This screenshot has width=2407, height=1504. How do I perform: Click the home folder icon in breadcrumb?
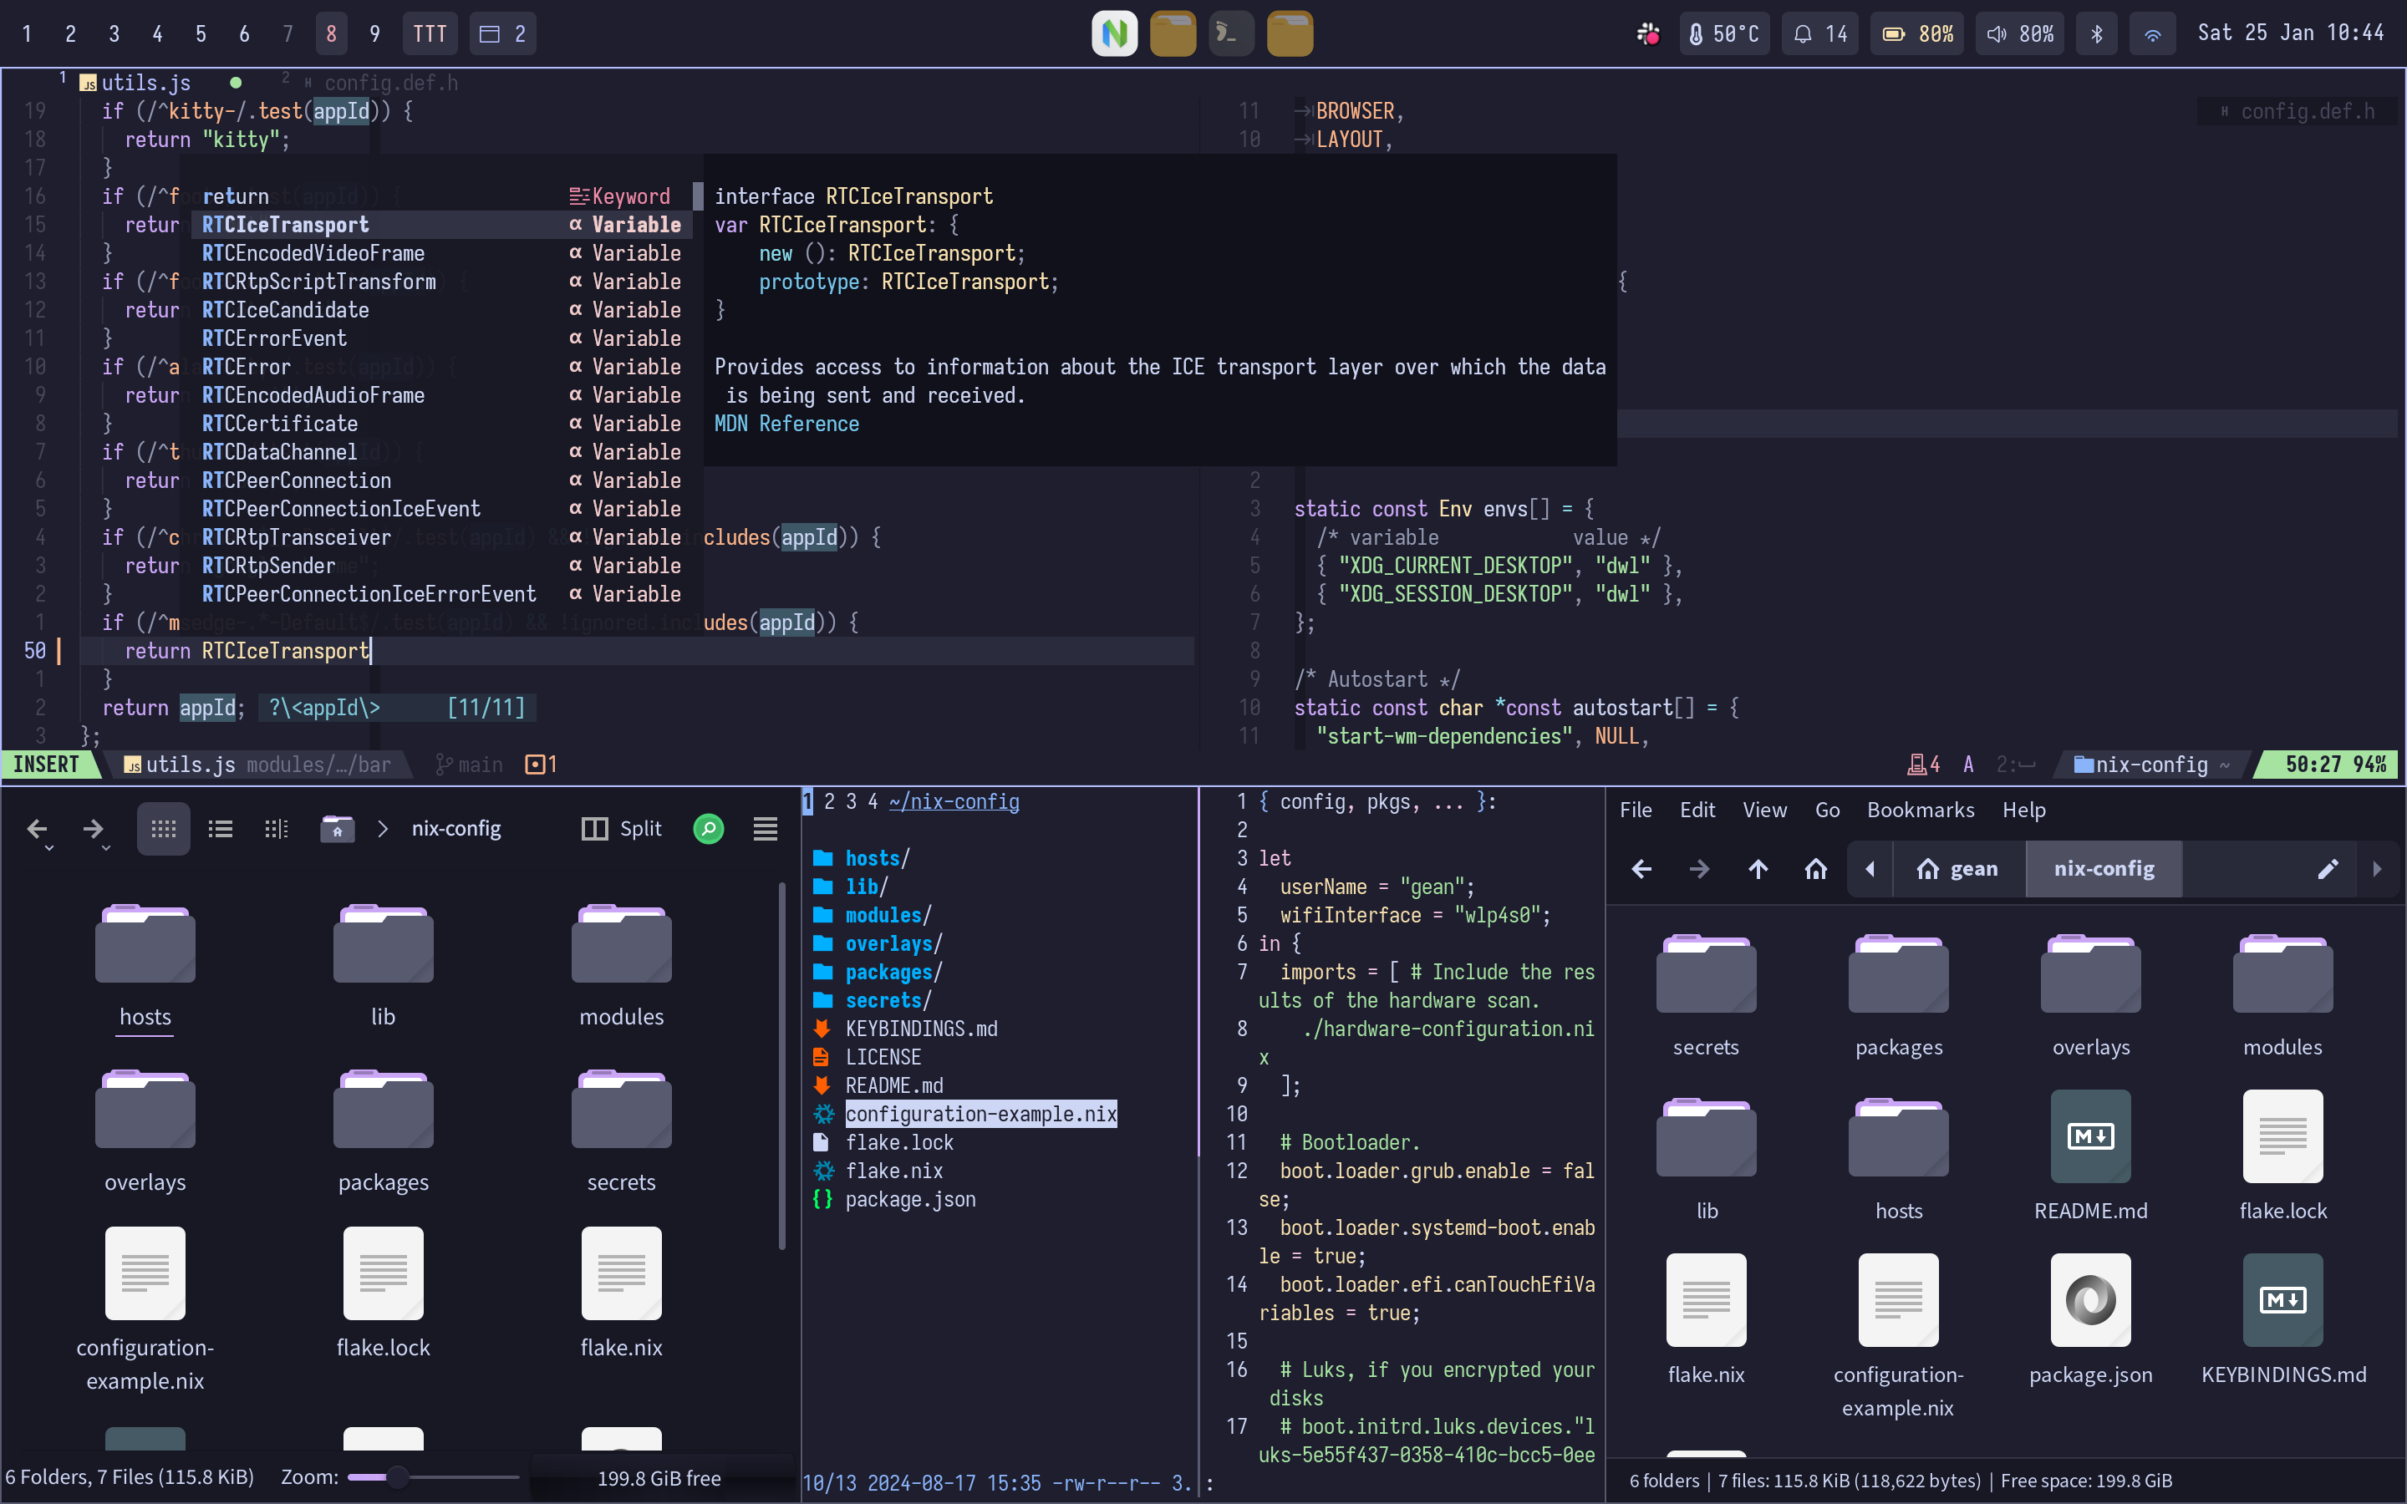(337, 829)
